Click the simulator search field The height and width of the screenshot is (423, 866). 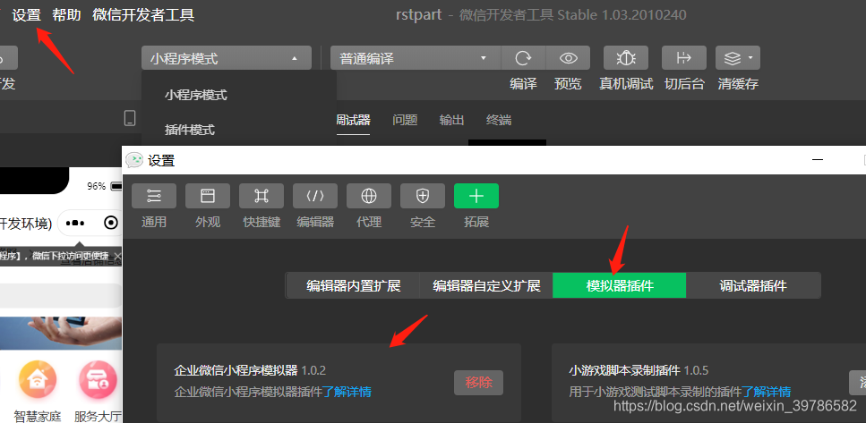tap(61, 296)
